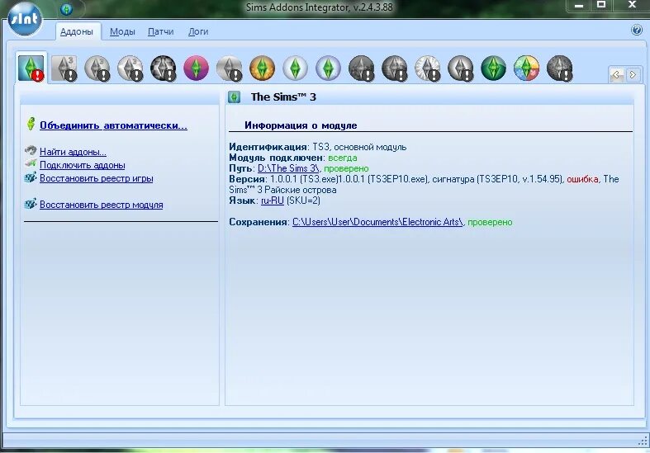Click the (SKU=2) text
The height and width of the screenshot is (453, 650).
(x=303, y=201)
